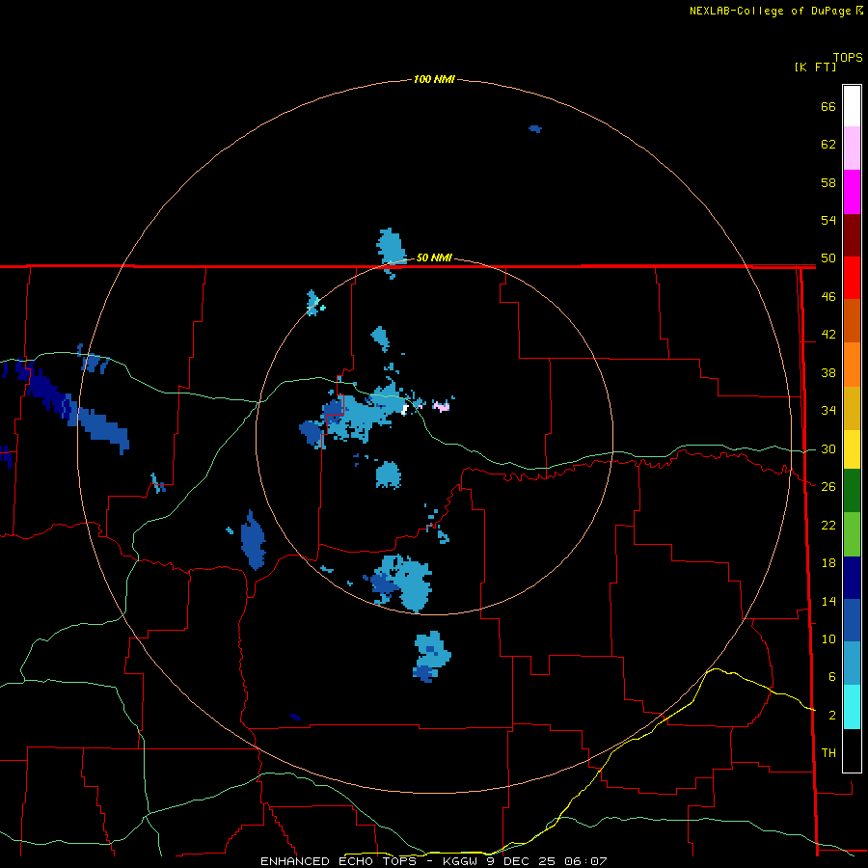
Task: Click the gold legend swatch
Action: 852,408
